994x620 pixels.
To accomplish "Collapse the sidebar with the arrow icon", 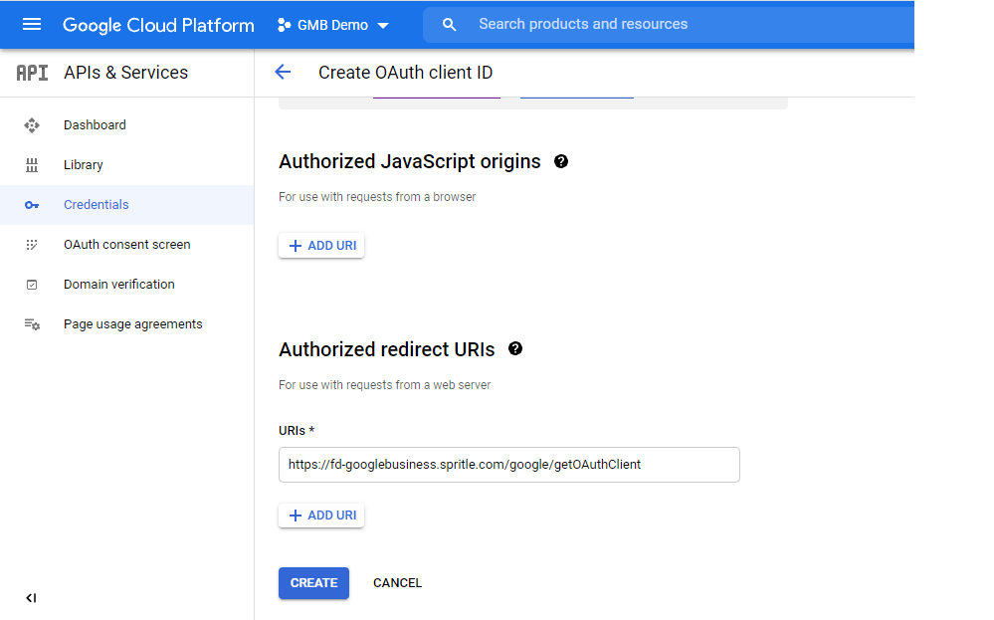I will click(31, 598).
